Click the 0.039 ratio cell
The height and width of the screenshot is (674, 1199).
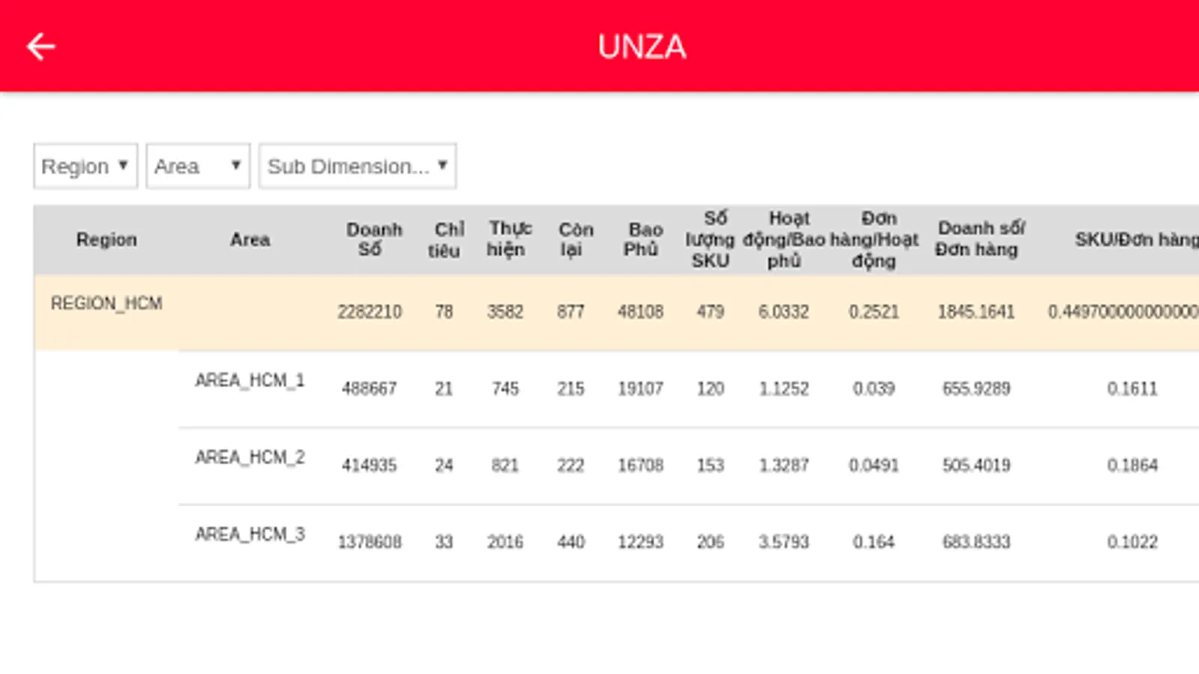click(874, 389)
